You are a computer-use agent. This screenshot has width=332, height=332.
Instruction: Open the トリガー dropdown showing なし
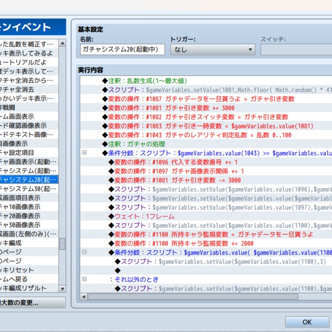pyautogui.click(x=212, y=50)
